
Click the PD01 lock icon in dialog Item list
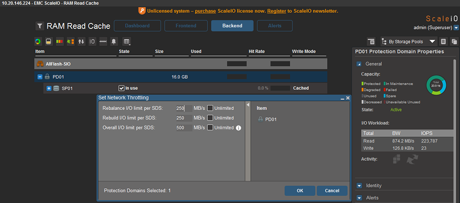coord(260,119)
